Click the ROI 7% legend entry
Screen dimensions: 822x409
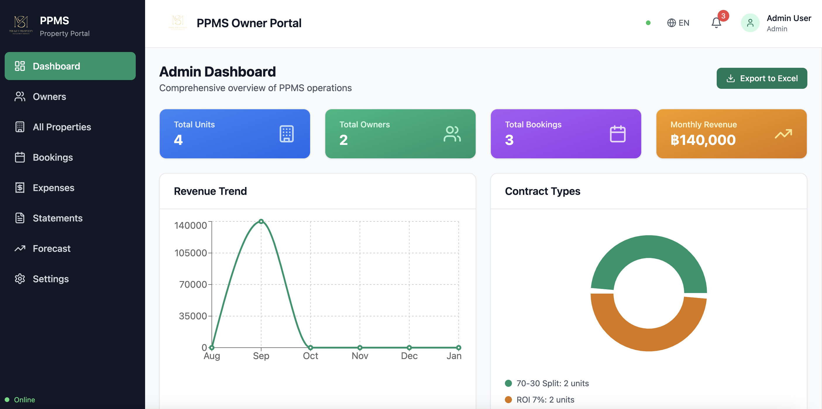point(545,399)
